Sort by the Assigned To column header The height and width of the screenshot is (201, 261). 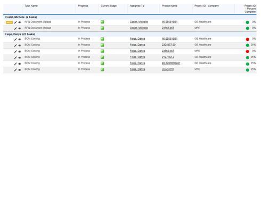[137, 6]
